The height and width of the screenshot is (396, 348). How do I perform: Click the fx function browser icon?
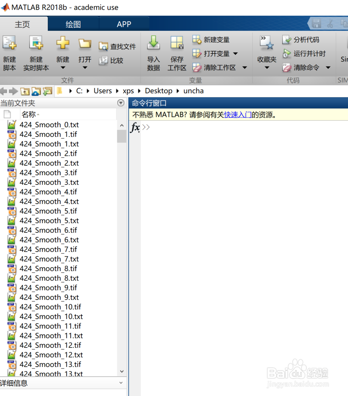[x=135, y=127]
